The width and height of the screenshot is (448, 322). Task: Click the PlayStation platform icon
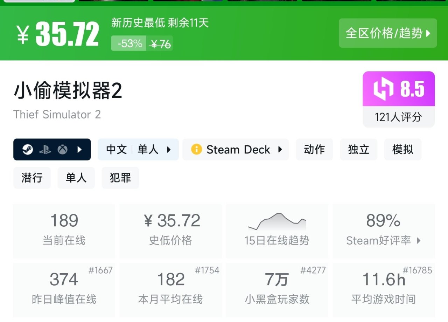pos(45,150)
